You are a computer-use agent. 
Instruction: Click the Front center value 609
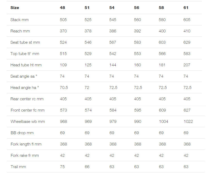click(162, 110)
